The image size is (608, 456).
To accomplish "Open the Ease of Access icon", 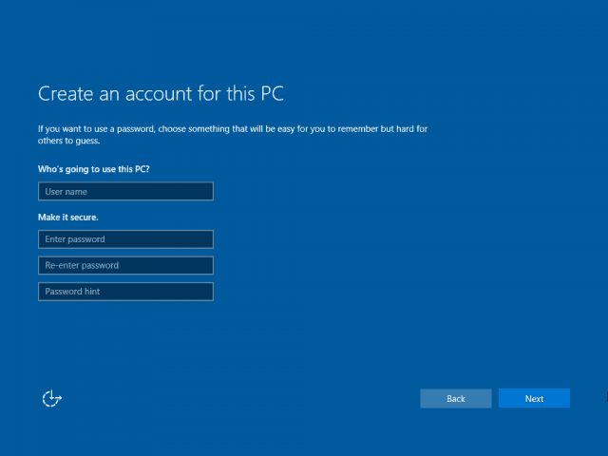I will tap(52, 398).
